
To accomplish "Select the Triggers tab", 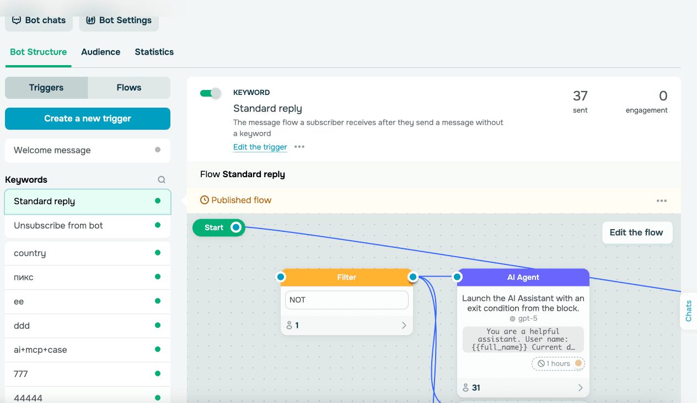I will [46, 88].
